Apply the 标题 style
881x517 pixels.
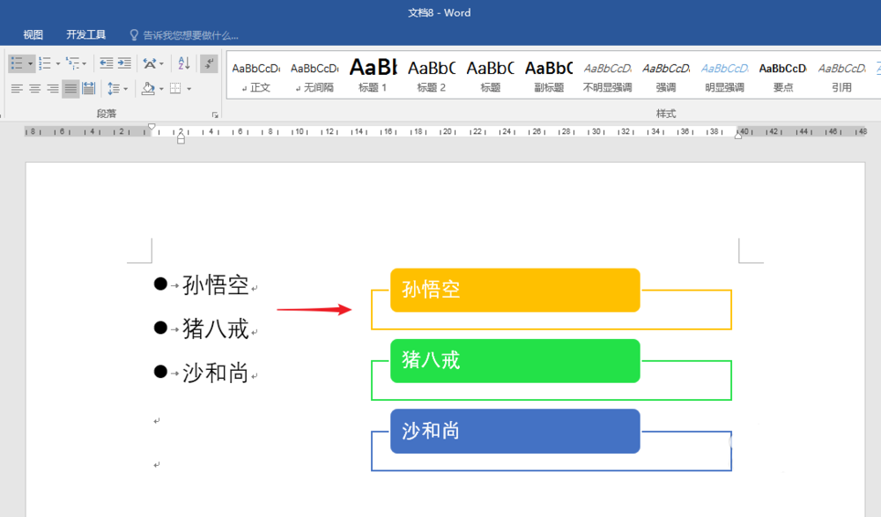490,76
